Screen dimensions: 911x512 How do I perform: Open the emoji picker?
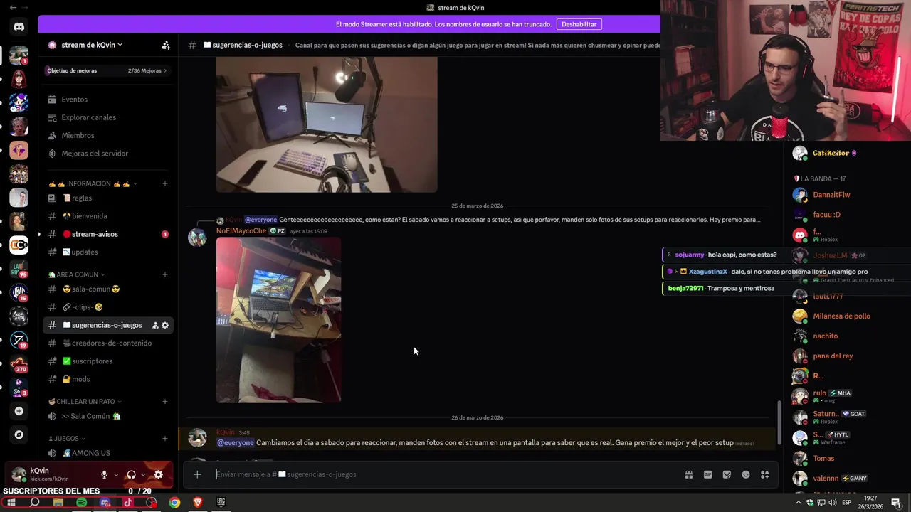pos(746,474)
